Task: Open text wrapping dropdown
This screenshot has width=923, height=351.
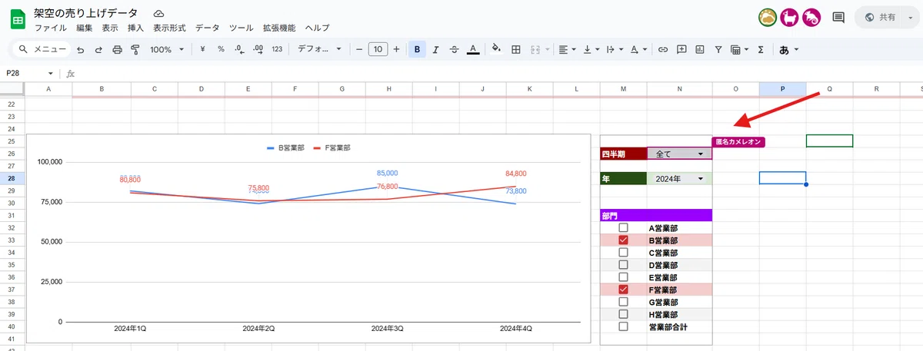Action: pos(613,49)
